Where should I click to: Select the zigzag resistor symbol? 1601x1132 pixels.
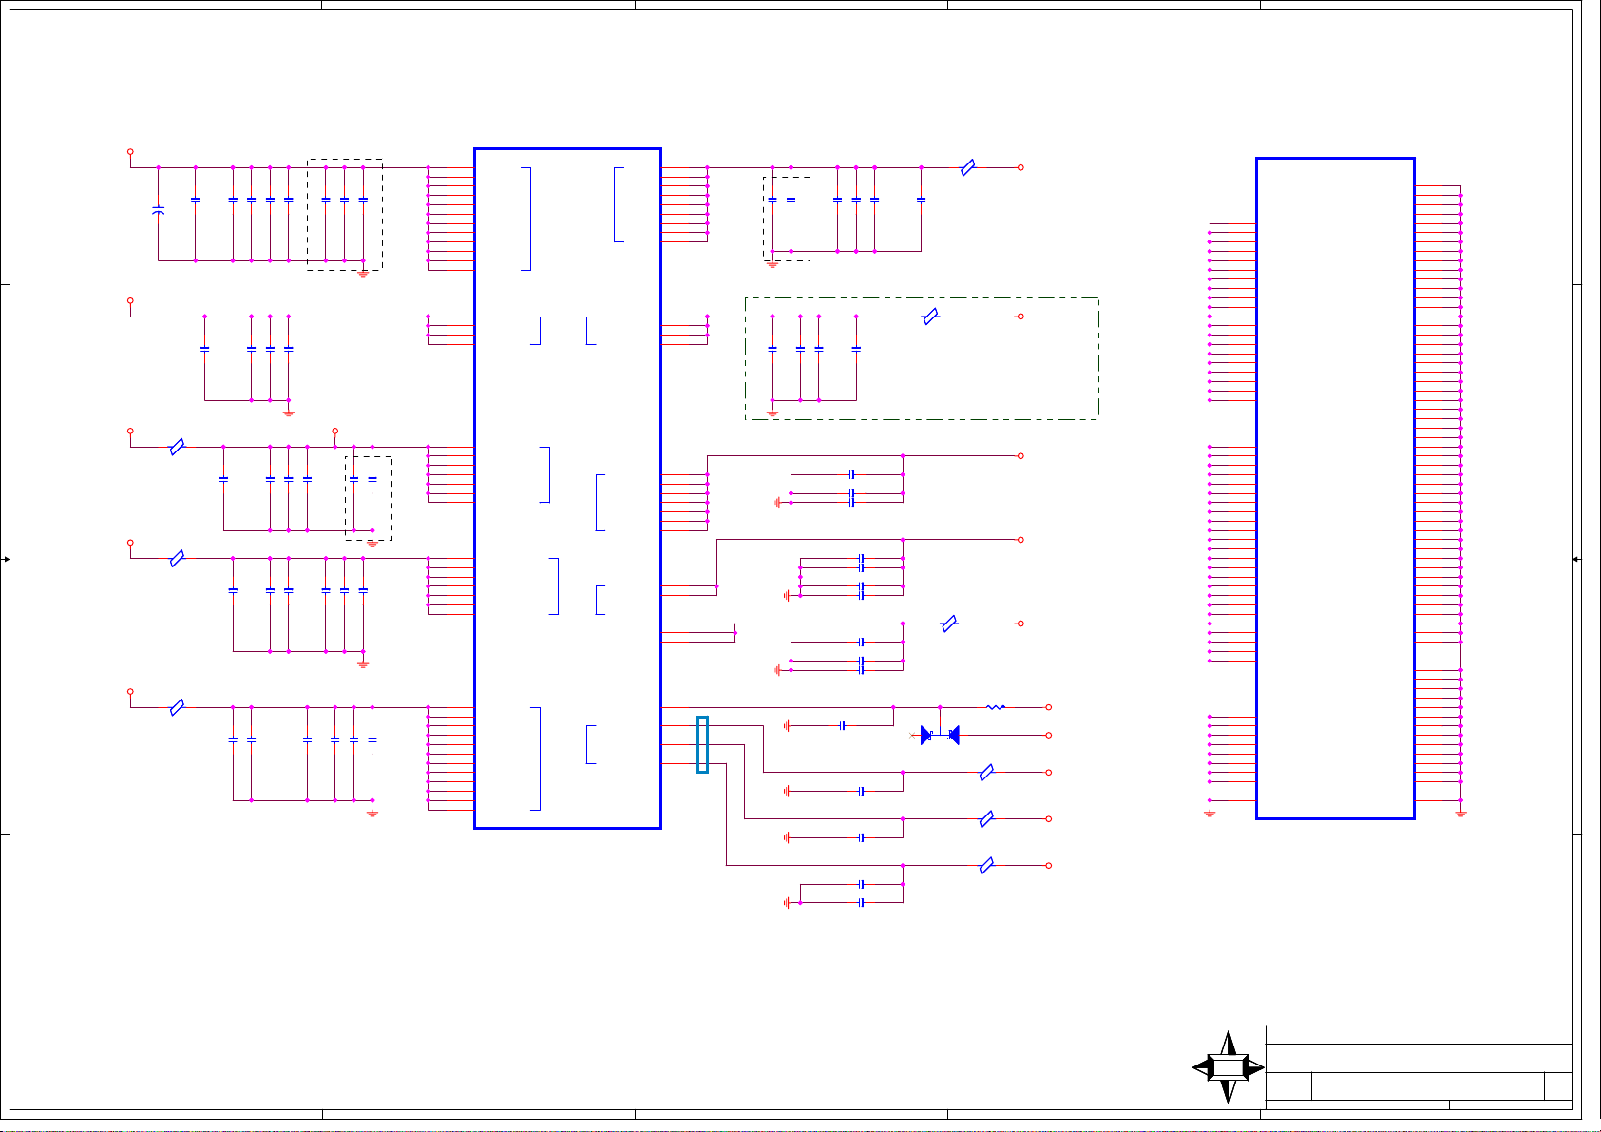996,707
